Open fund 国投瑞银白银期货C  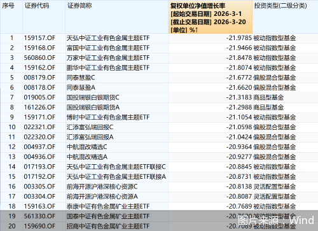[93, 97]
